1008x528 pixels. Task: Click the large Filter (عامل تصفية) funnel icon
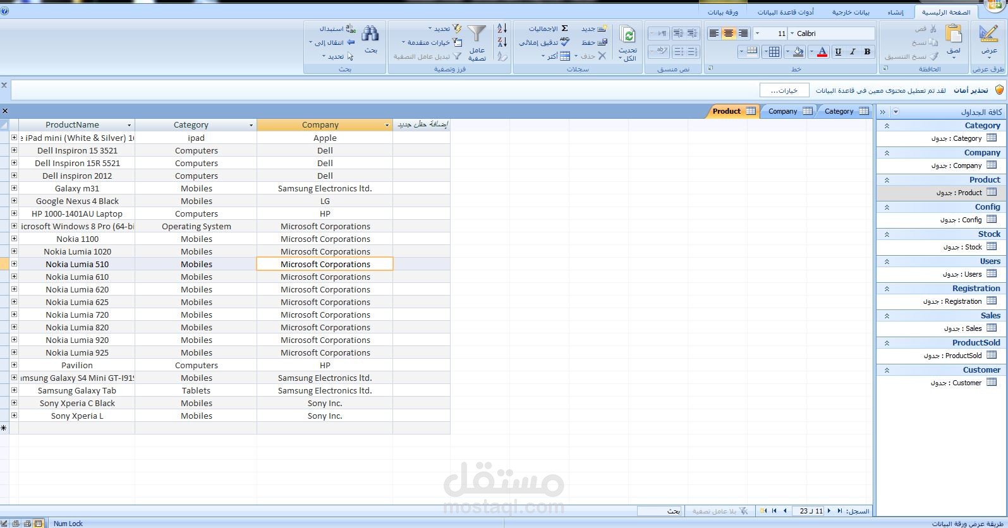coord(477,34)
